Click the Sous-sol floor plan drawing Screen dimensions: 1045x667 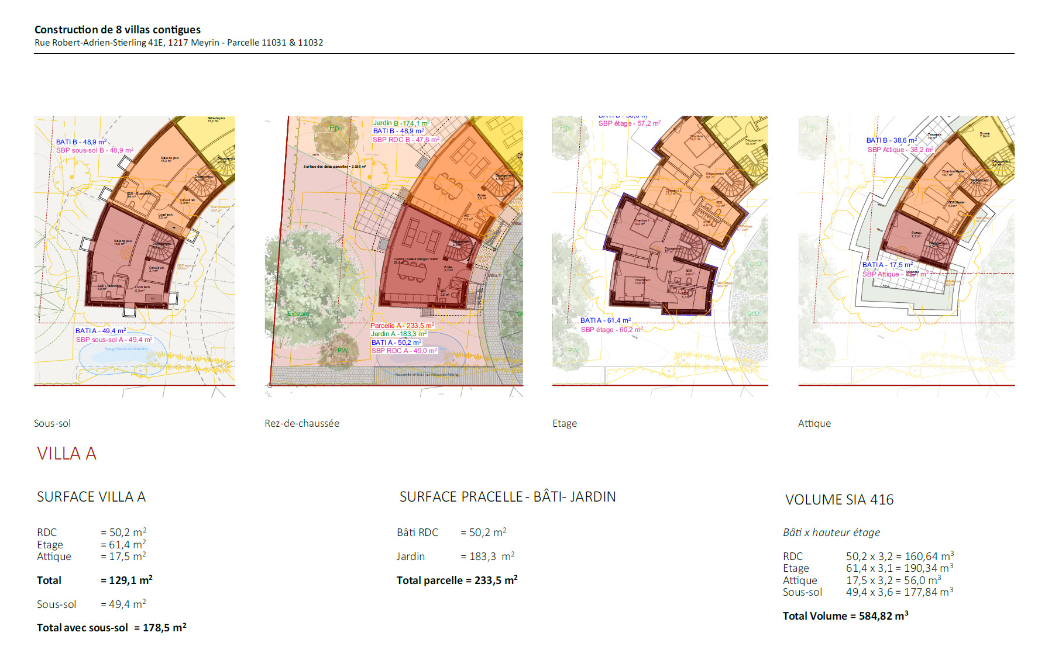(x=135, y=251)
